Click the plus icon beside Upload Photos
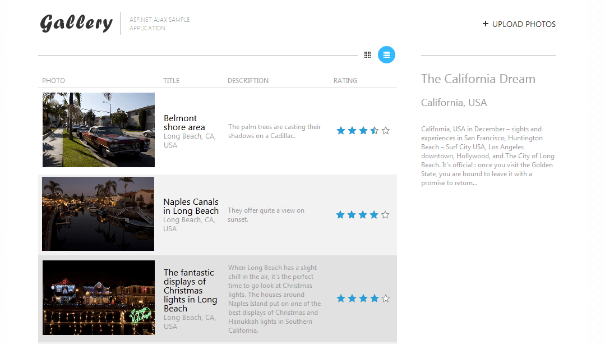This screenshot has height=344, width=605. pyautogui.click(x=486, y=24)
